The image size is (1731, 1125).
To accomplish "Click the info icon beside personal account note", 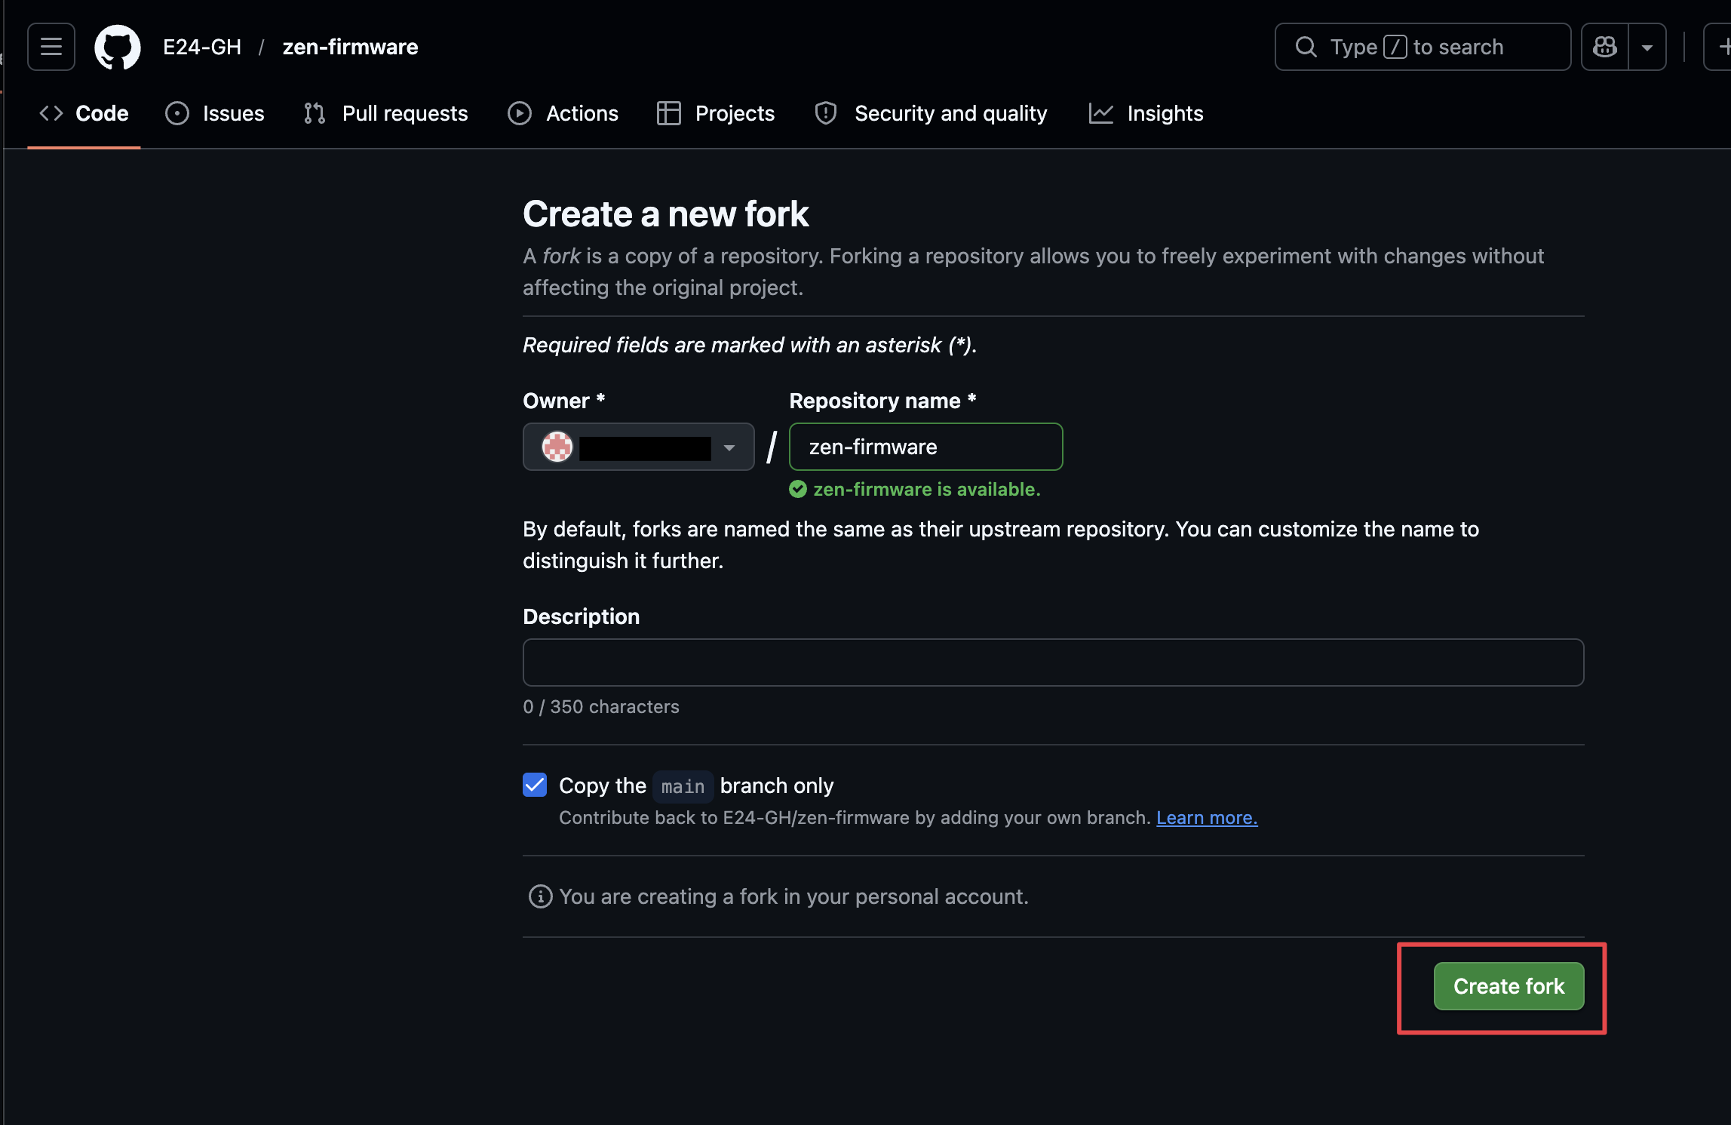I will (540, 896).
